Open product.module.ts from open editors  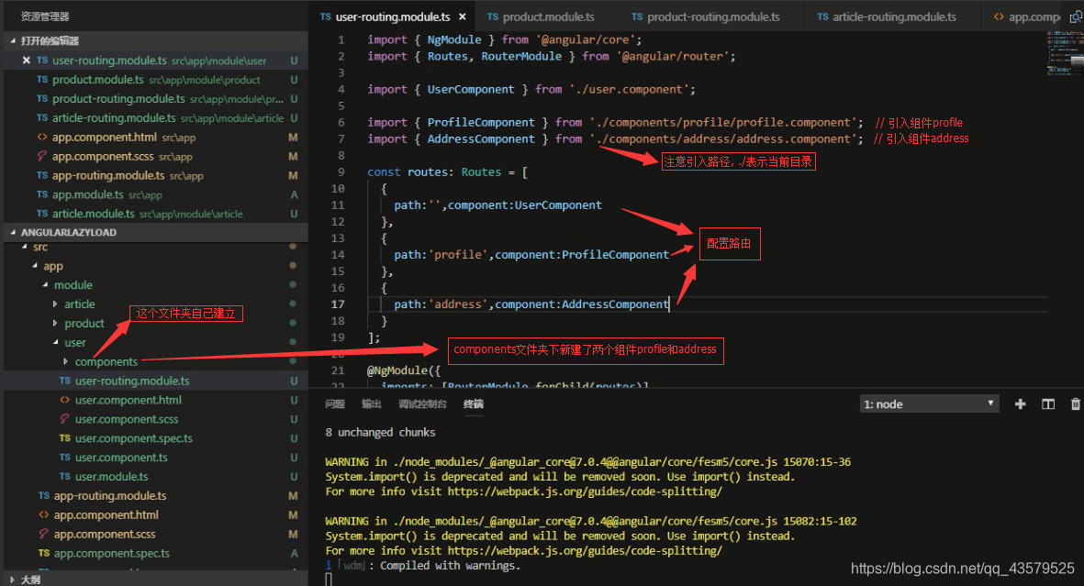(155, 80)
